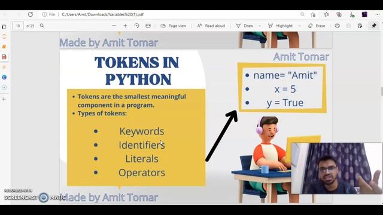Print the PDF with printer icon
The height and width of the screenshot is (215, 383).
click(337, 26)
